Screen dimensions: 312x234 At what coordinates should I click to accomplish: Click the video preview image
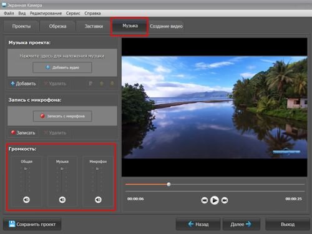click(x=215, y=107)
